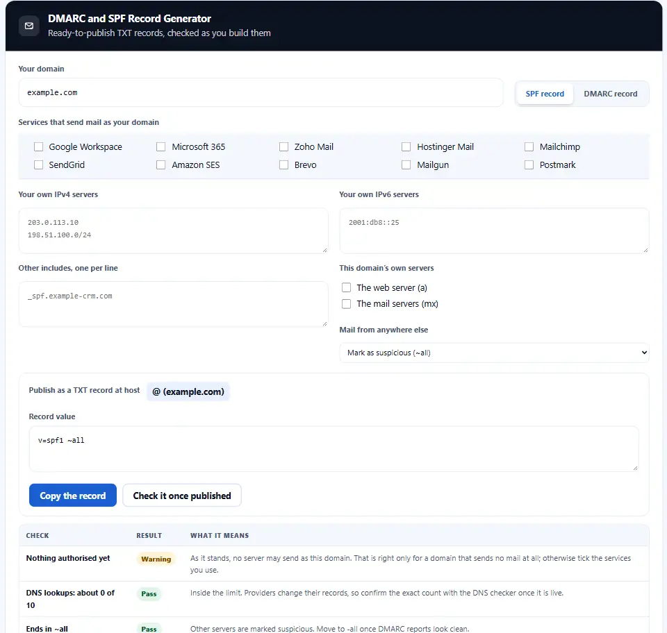Enable the Microsoft 365 checkbox
The width and height of the screenshot is (667, 633).
coord(160,146)
